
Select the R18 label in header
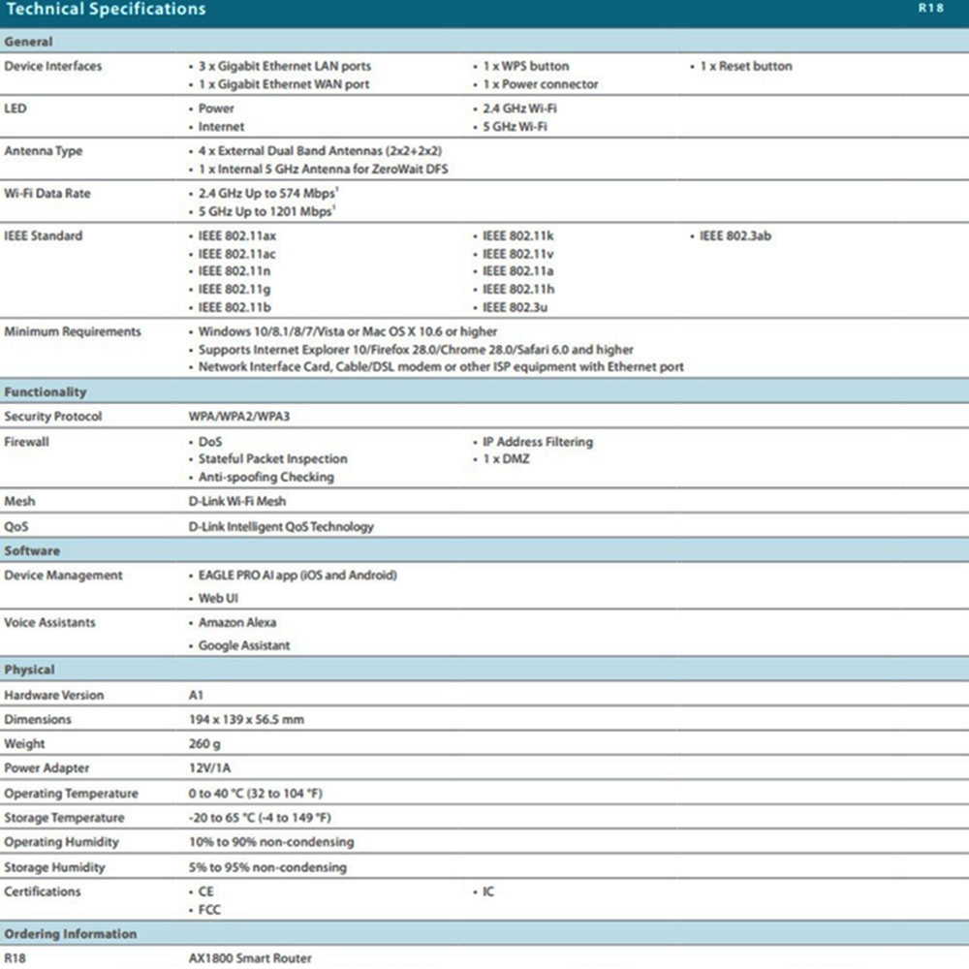tap(930, 8)
